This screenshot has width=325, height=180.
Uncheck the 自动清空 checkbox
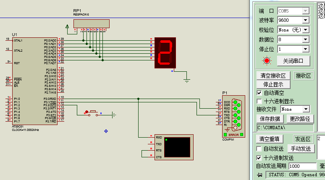(x=259, y=93)
